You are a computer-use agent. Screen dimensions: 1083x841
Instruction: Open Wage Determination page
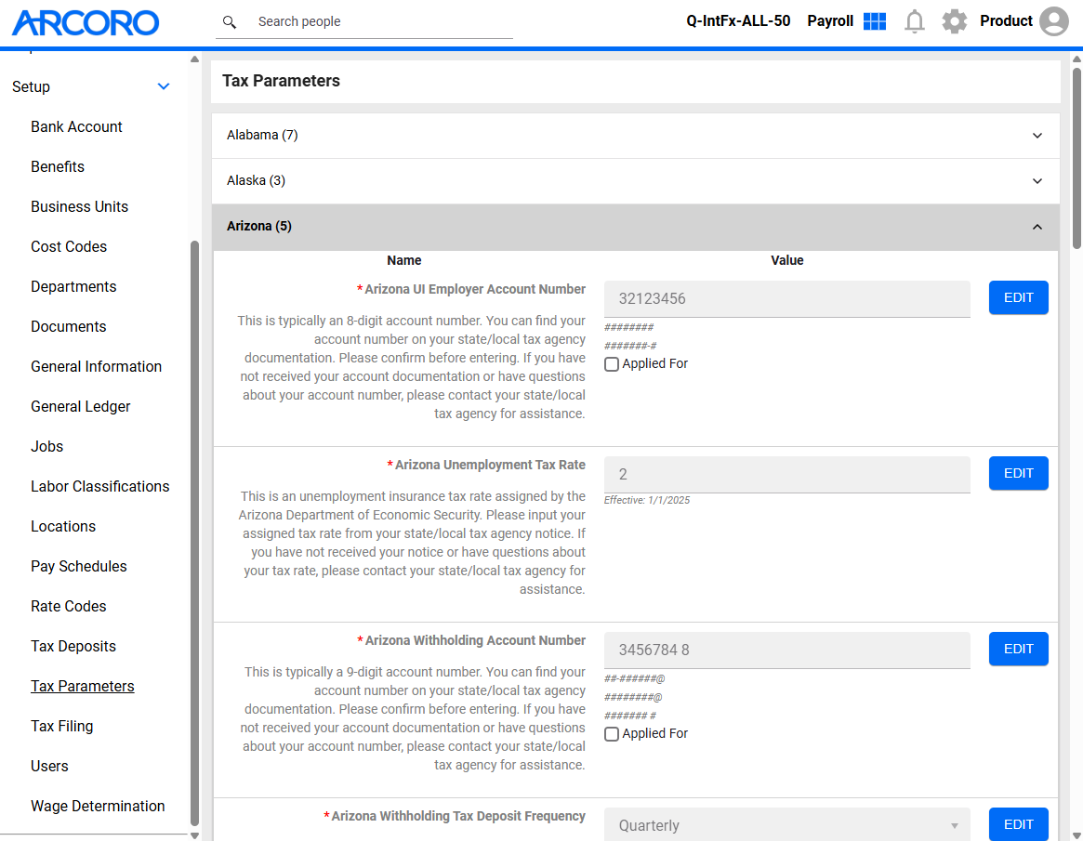(98, 808)
